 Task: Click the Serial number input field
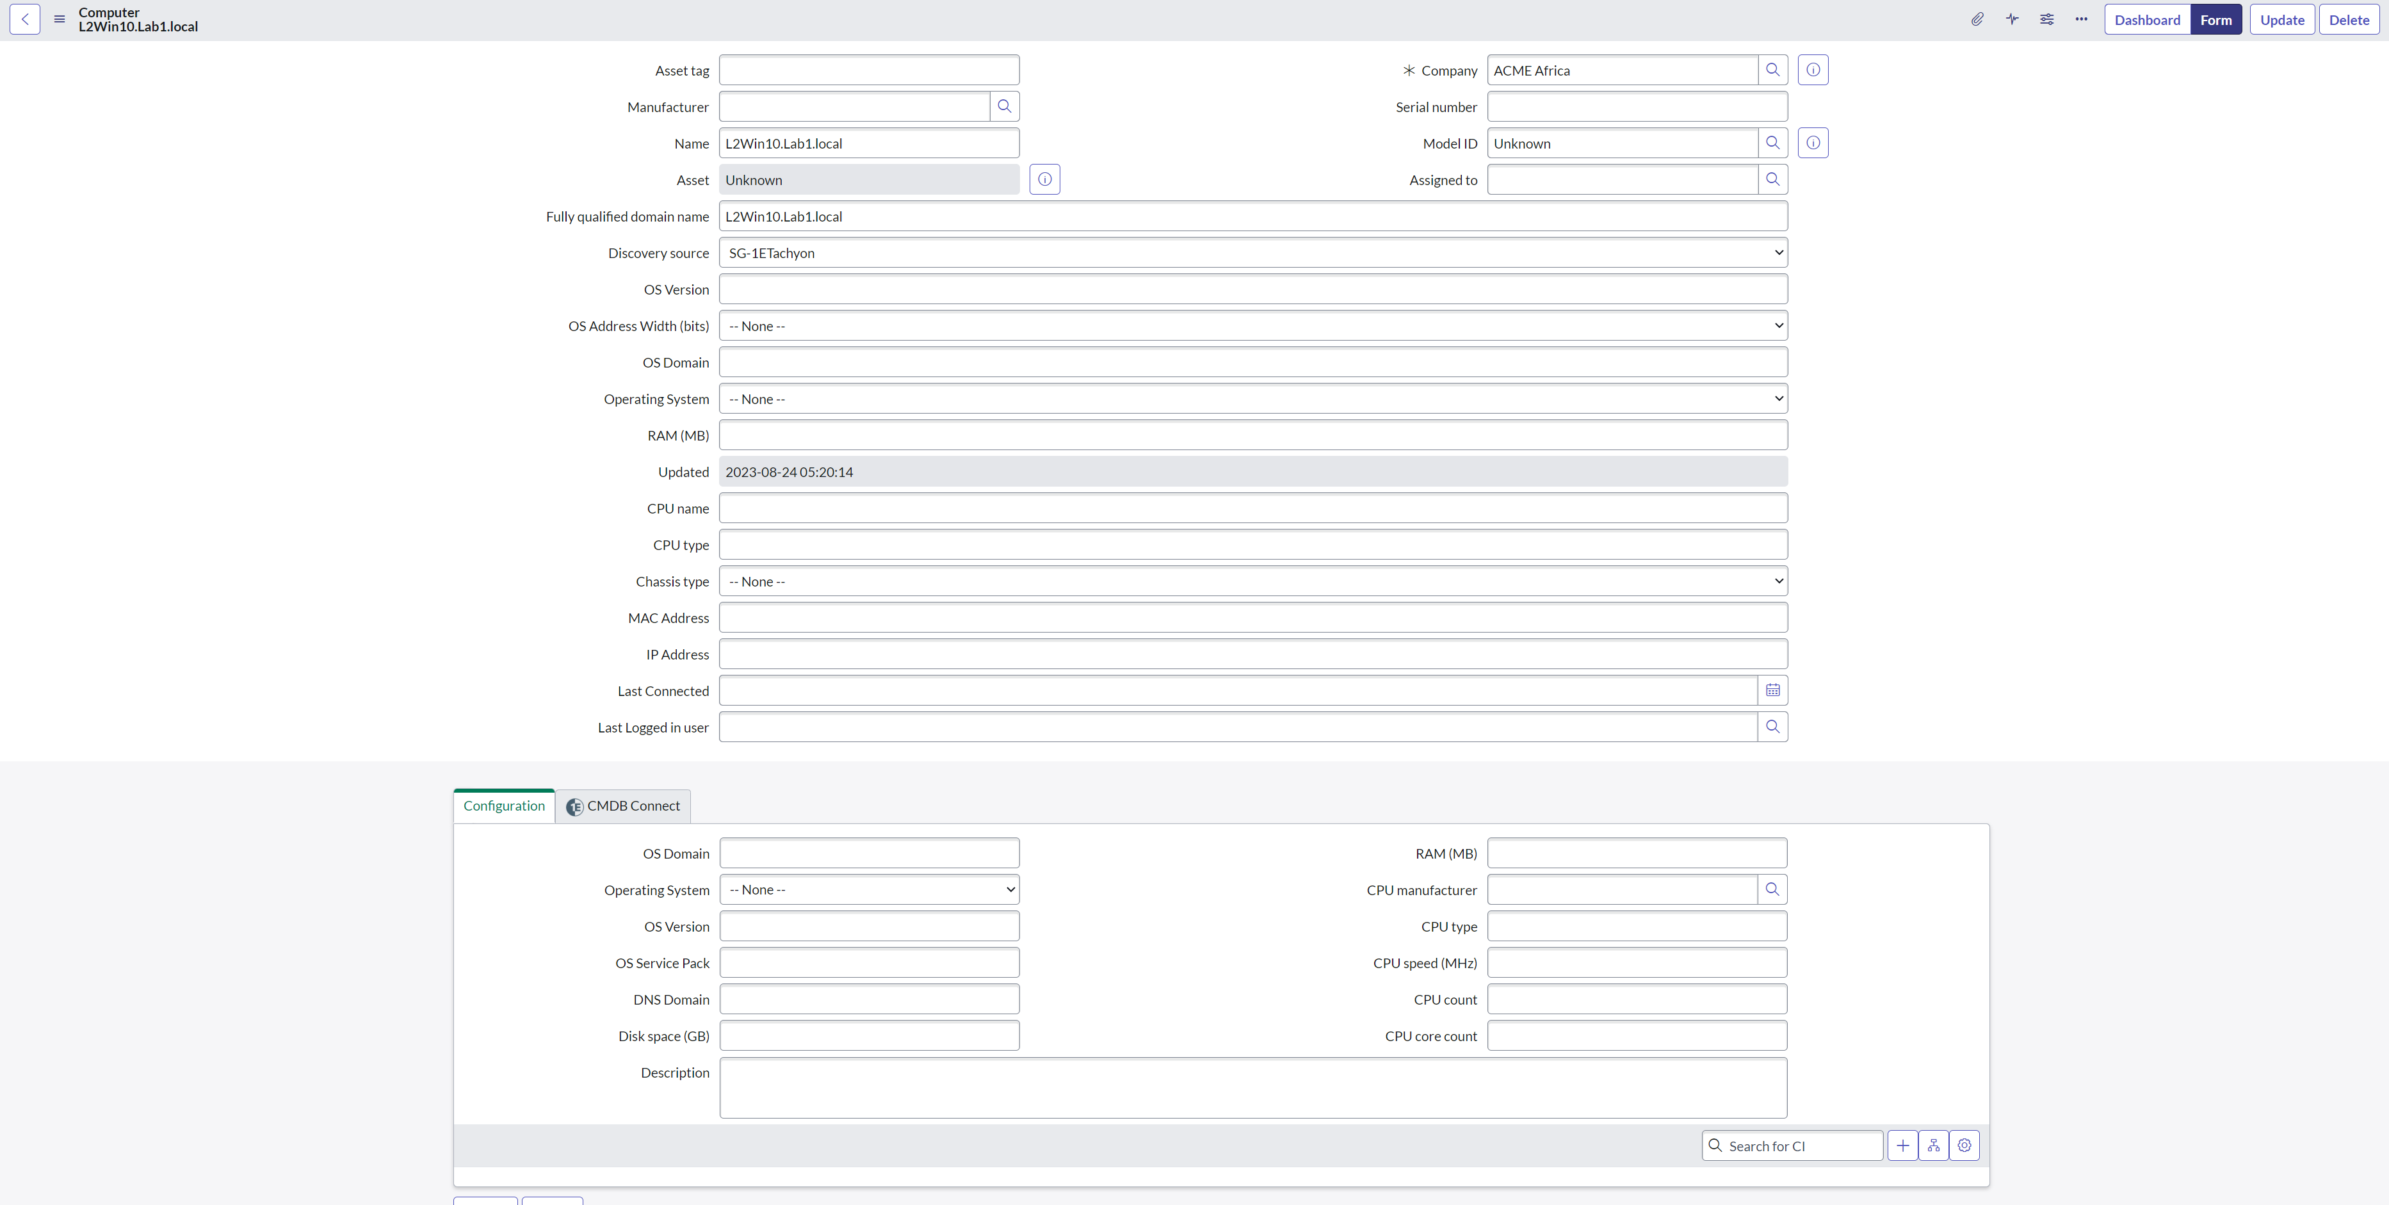click(x=1637, y=107)
